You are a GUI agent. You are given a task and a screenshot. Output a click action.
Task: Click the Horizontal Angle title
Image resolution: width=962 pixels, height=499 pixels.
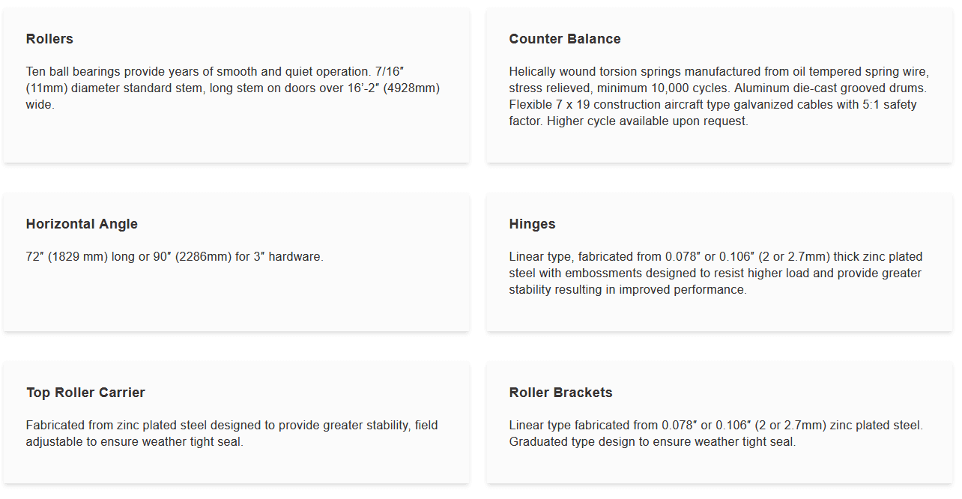click(x=82, y=224)
